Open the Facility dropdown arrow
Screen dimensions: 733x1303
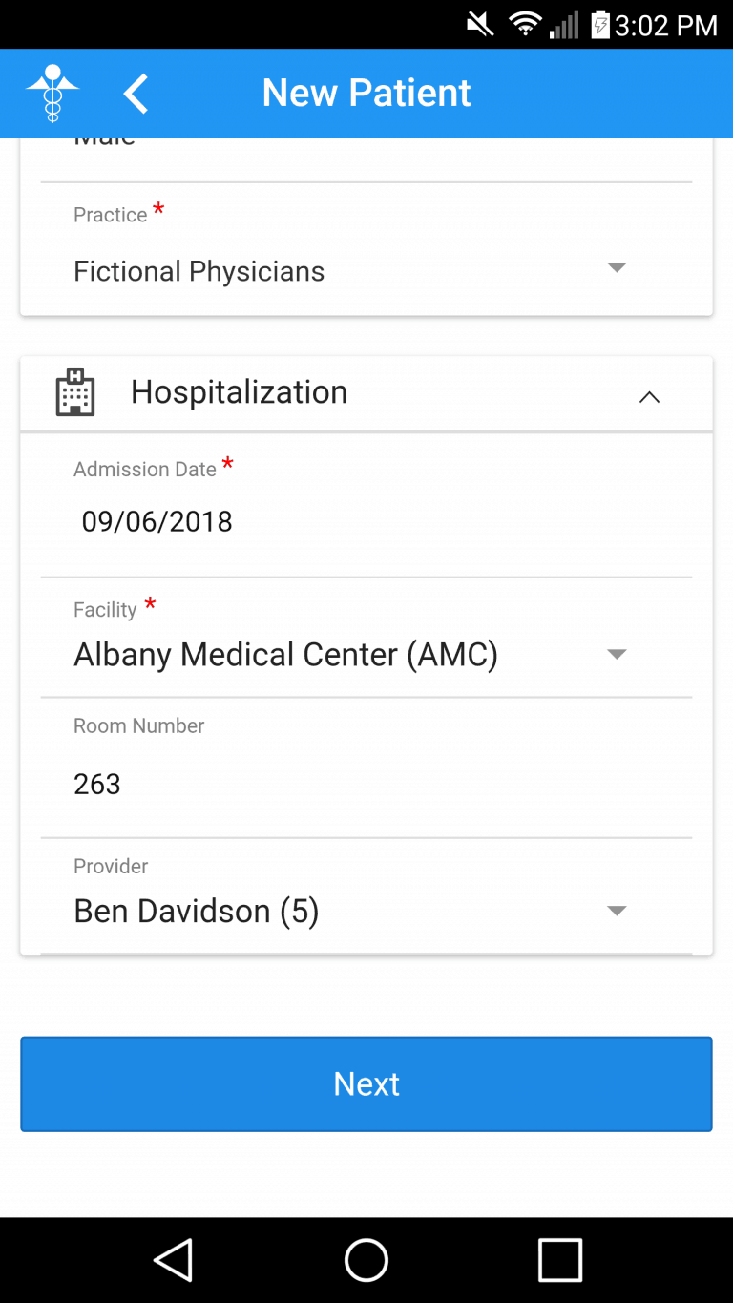[617, 654]
